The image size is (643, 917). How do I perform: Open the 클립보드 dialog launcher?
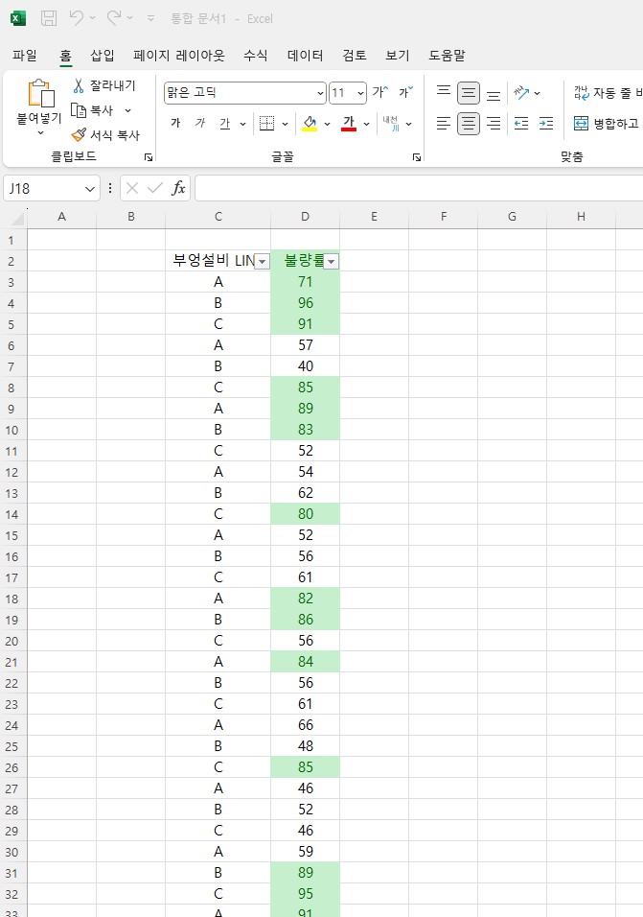point(149,156)
